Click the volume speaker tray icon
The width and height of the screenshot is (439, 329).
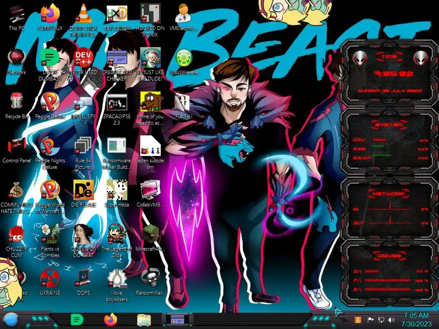click(x=391, y=320)
